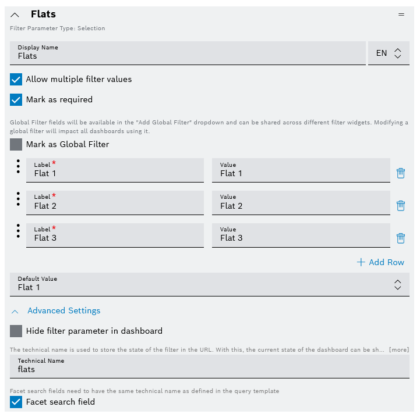Click the three-dot handle beside Flat 3
This screenshot has height=418, width=420.
pyautogui.click(x=18, y=231)
